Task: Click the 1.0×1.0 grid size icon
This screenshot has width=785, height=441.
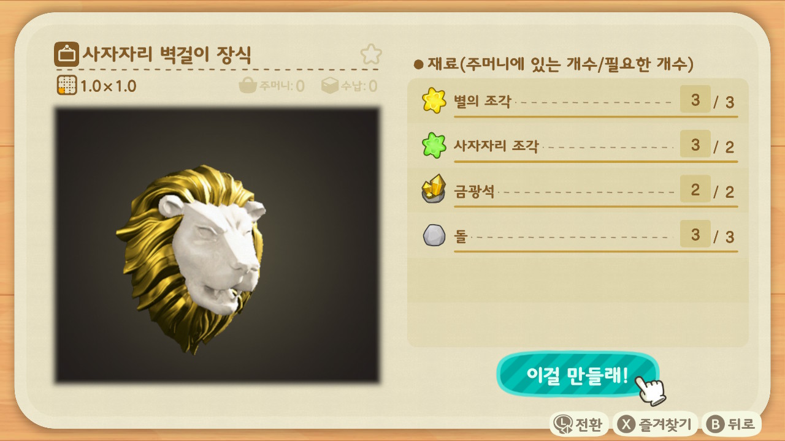Action: [66, 86]
